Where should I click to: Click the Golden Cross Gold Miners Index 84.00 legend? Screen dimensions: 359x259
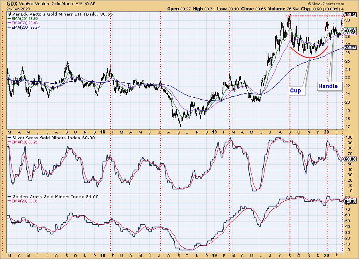53,196
